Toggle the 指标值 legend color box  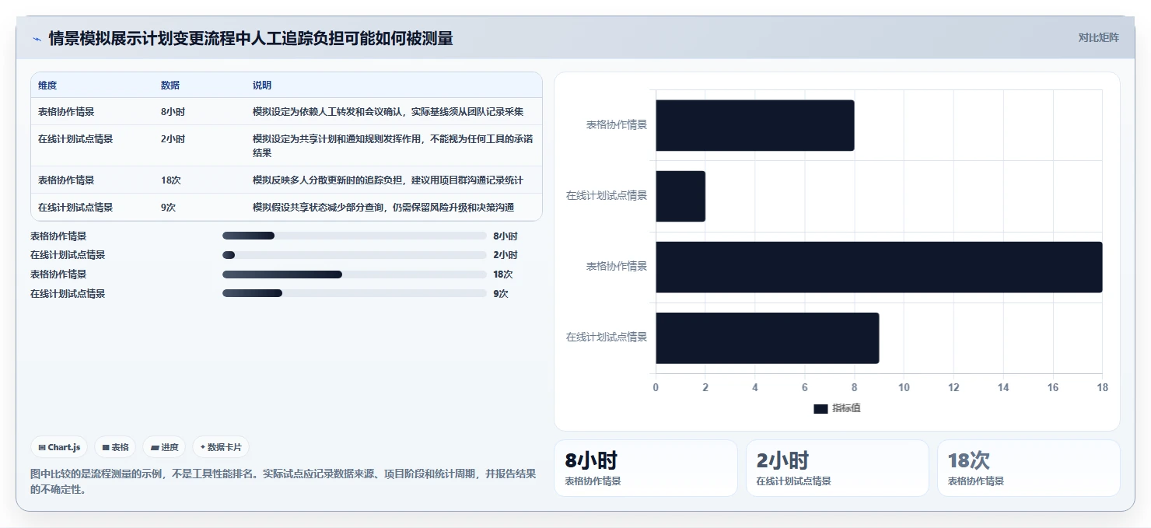pyautogui.click(x=820, y=409)
